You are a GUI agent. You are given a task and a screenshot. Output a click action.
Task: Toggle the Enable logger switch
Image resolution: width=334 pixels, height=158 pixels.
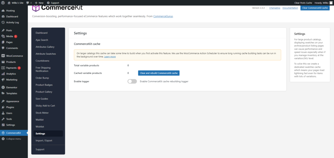click(x=132, y=81)
